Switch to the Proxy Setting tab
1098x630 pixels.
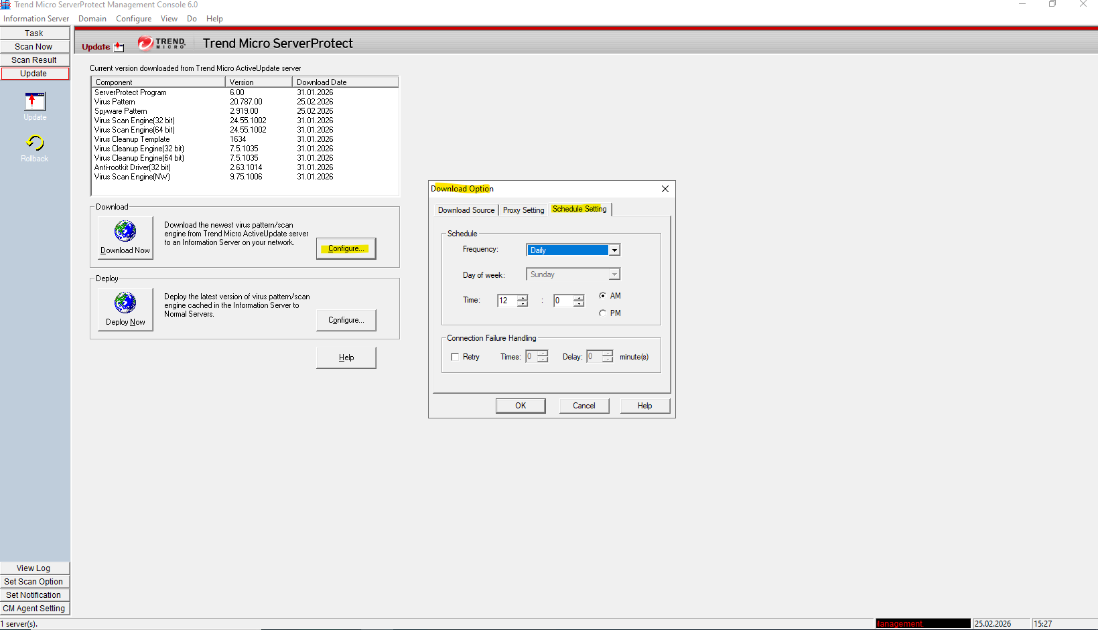[x=523, y=210]
